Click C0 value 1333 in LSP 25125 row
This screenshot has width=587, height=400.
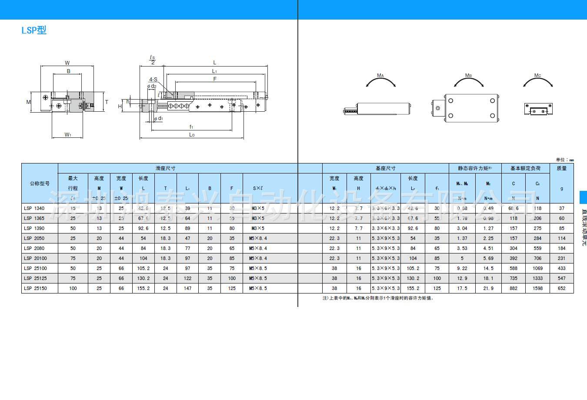[x=537, y=278]
